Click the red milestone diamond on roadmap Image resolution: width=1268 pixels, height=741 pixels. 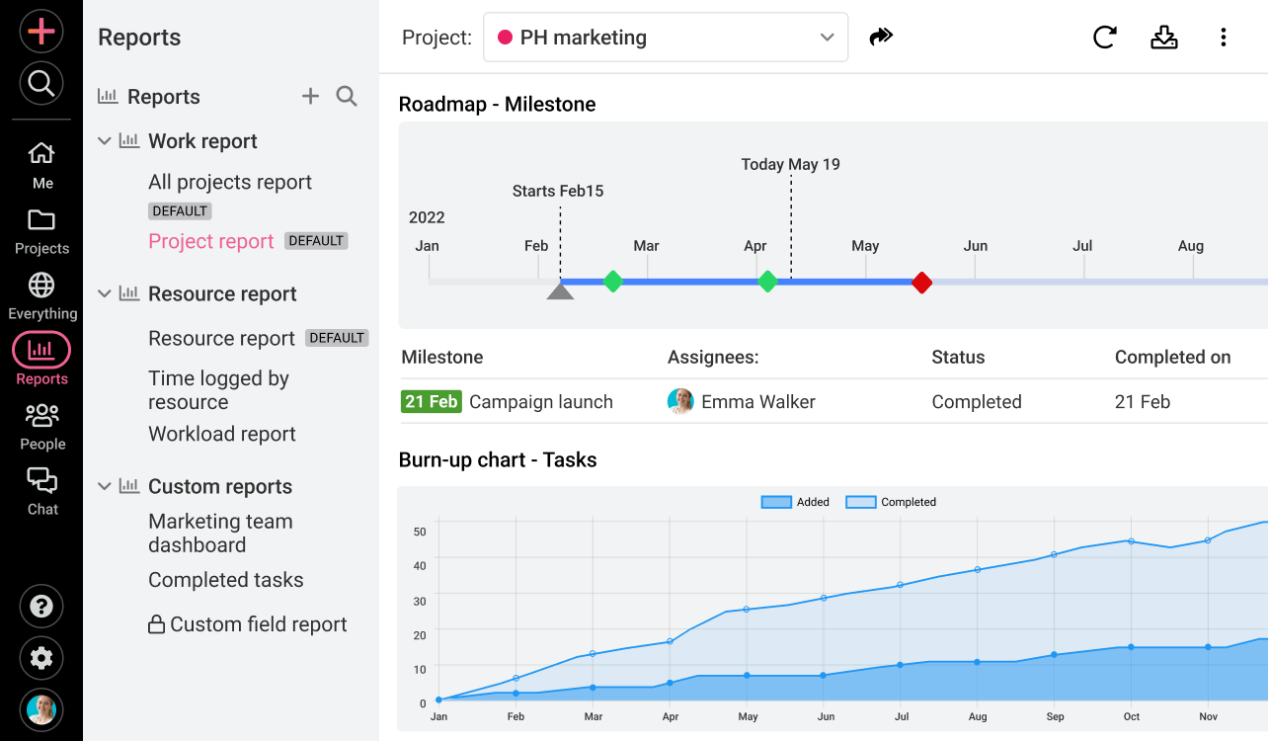(x=921, y=283)
